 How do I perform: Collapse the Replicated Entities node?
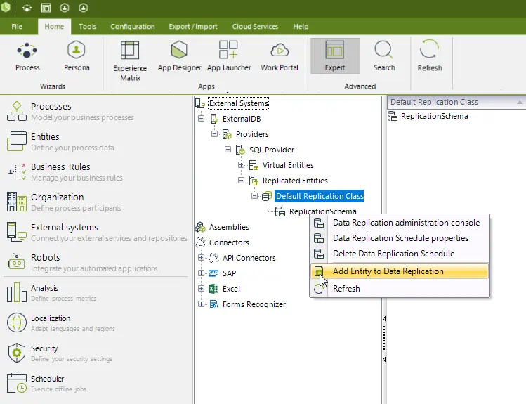point(241,180)
